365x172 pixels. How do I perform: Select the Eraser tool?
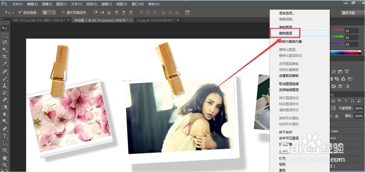(x=5, y=100)
